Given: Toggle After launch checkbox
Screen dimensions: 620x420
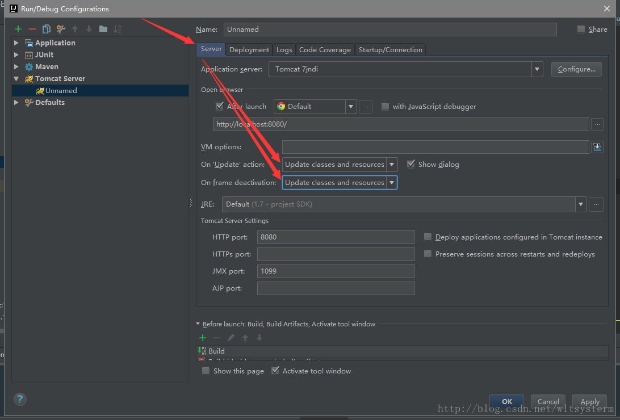Looking at the screenshot, I should click(220, 106).
